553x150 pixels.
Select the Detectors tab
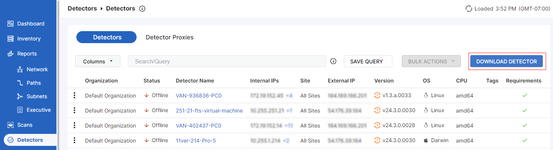pos(106,37)
